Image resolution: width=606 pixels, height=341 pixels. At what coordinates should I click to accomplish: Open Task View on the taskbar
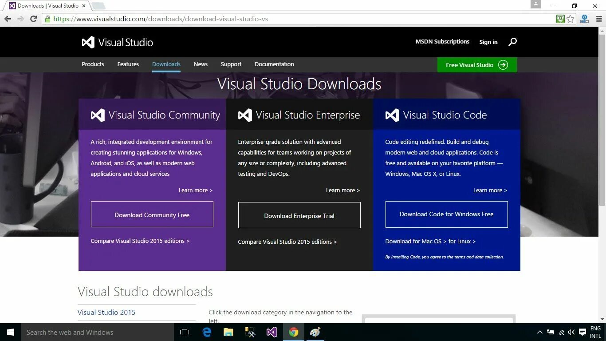pyautogui.click(x=185, y=332)
